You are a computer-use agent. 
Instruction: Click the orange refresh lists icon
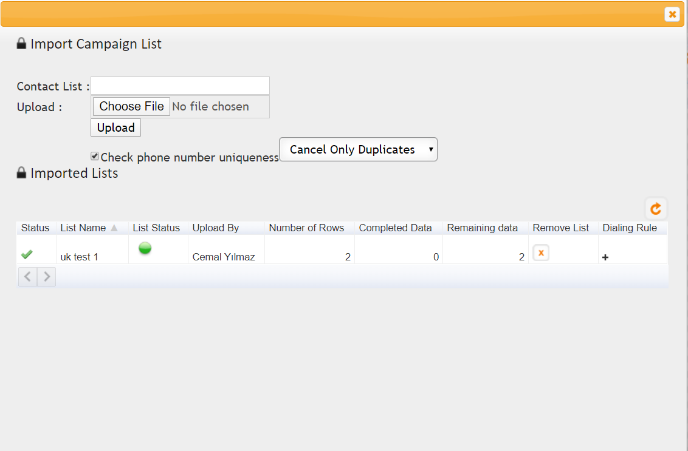click(656, 209)
